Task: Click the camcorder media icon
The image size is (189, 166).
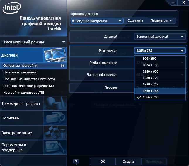Action: coord(55,118)
